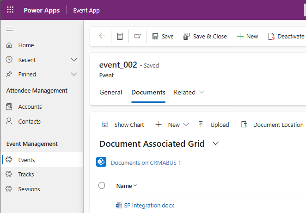Screen dimensions: 306x213
Task: Open Sessions in the navigation
Action: (x=29, y=189)
